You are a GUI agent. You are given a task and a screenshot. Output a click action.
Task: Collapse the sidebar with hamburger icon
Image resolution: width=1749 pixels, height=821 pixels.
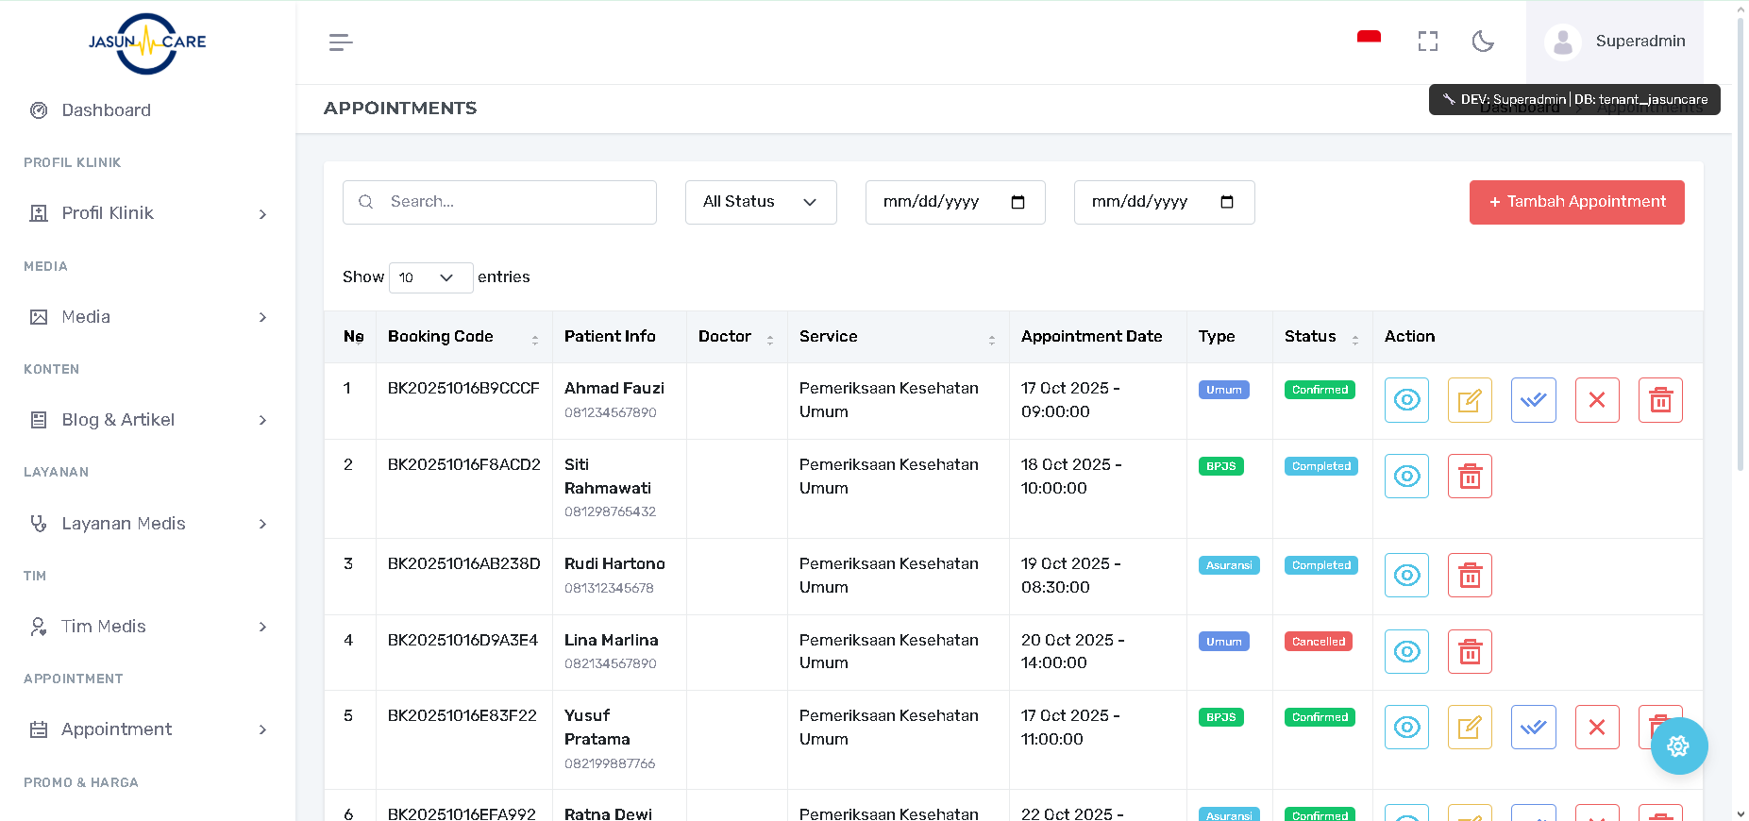(341, 42)
